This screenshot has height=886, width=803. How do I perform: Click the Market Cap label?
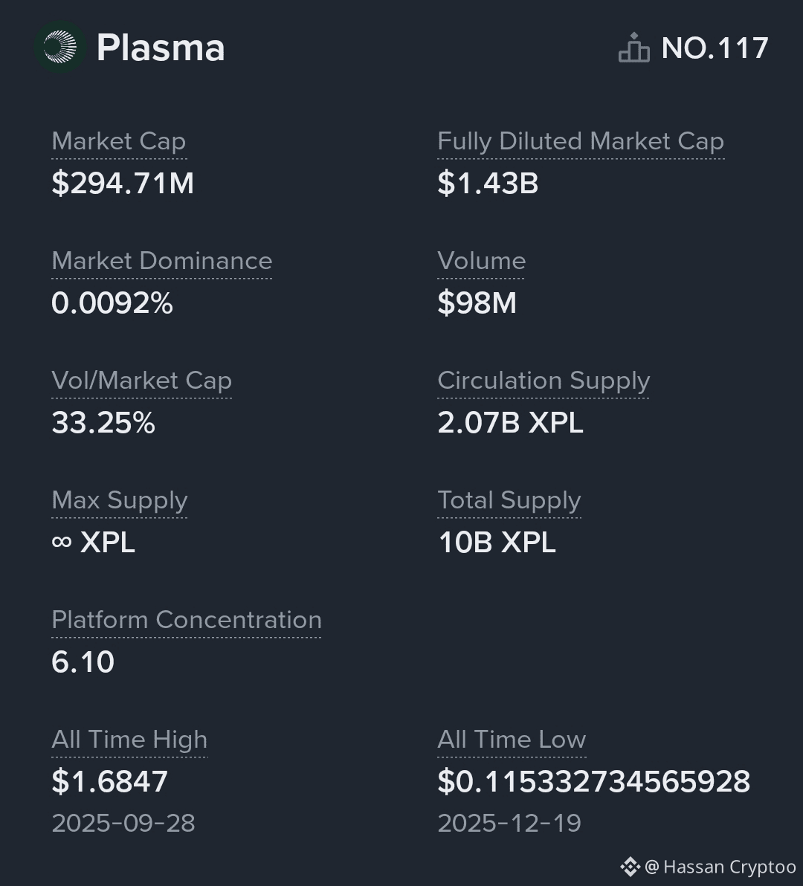coord(119,141)
